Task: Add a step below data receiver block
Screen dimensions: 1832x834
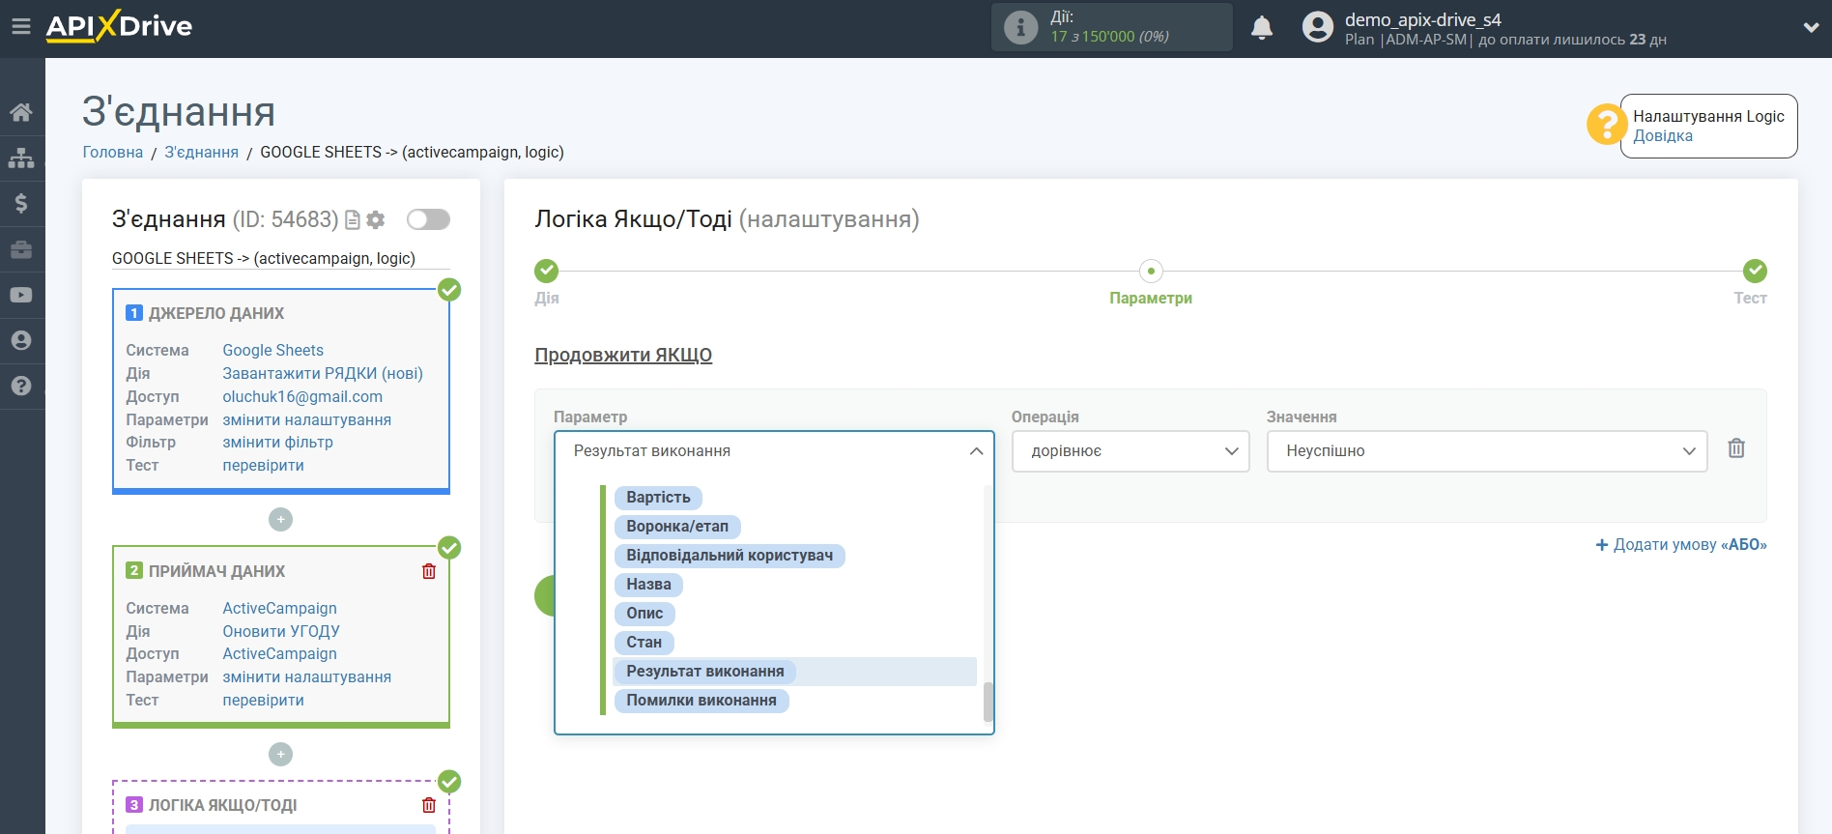Action: [x=280, y=754]
